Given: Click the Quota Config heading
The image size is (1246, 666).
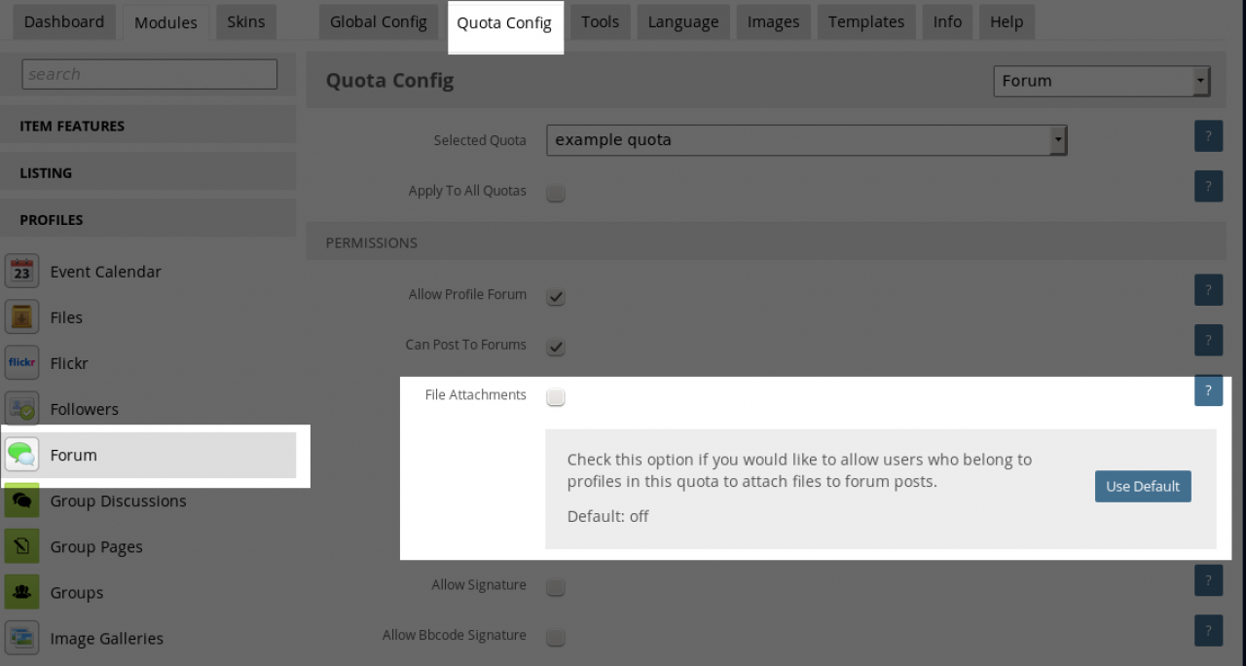Looking at the screenshot, I should coord(389,80).
